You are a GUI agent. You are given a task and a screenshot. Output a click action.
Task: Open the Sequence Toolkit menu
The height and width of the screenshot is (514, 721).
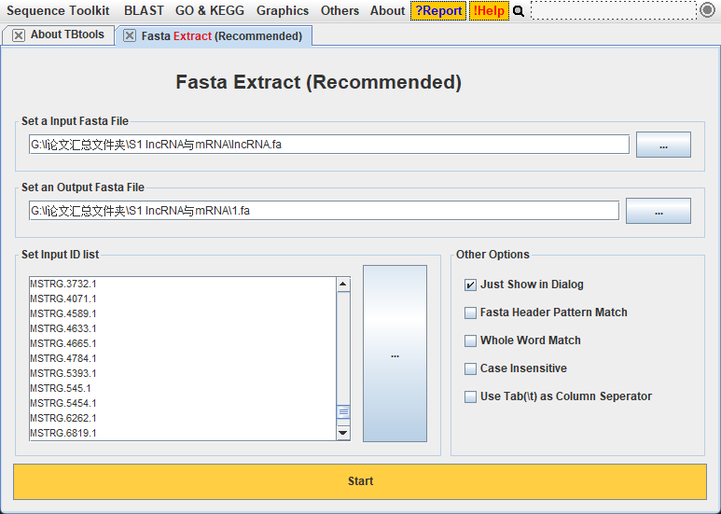tap(58, 11)
